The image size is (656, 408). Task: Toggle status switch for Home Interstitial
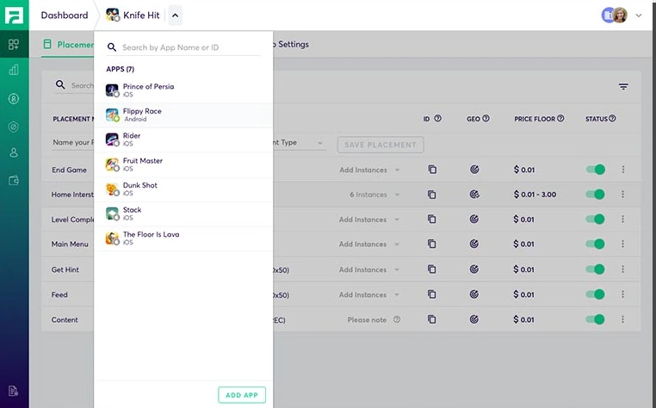point(596,195)
